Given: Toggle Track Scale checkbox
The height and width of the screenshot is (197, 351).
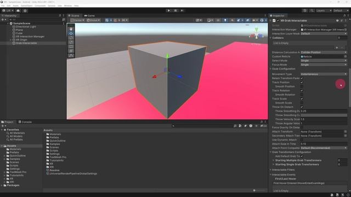Looking at the screenshot, I should [302, 99].
